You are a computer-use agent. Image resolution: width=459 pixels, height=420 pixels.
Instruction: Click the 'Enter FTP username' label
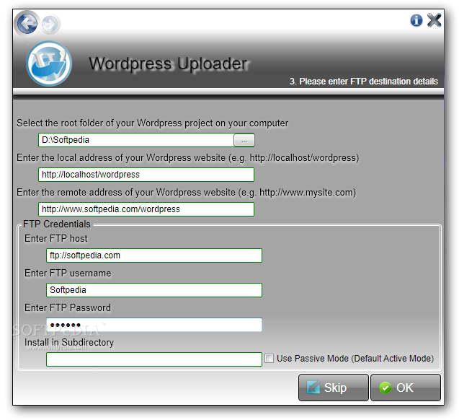68,273
